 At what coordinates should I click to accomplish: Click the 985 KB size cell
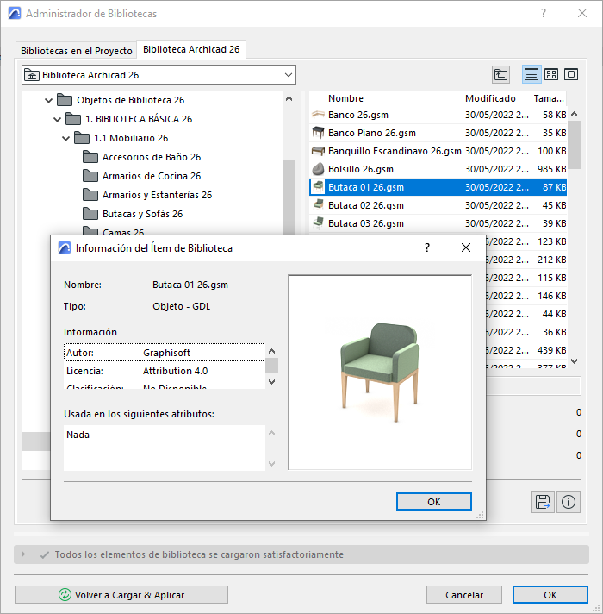pyautogui.click(x=551, y=169)
